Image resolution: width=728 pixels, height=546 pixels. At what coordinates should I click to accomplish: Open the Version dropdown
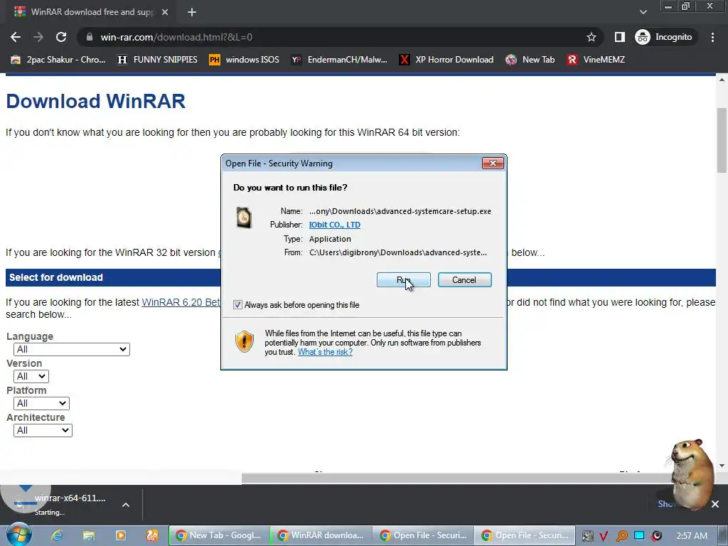(x=31, y=376)
